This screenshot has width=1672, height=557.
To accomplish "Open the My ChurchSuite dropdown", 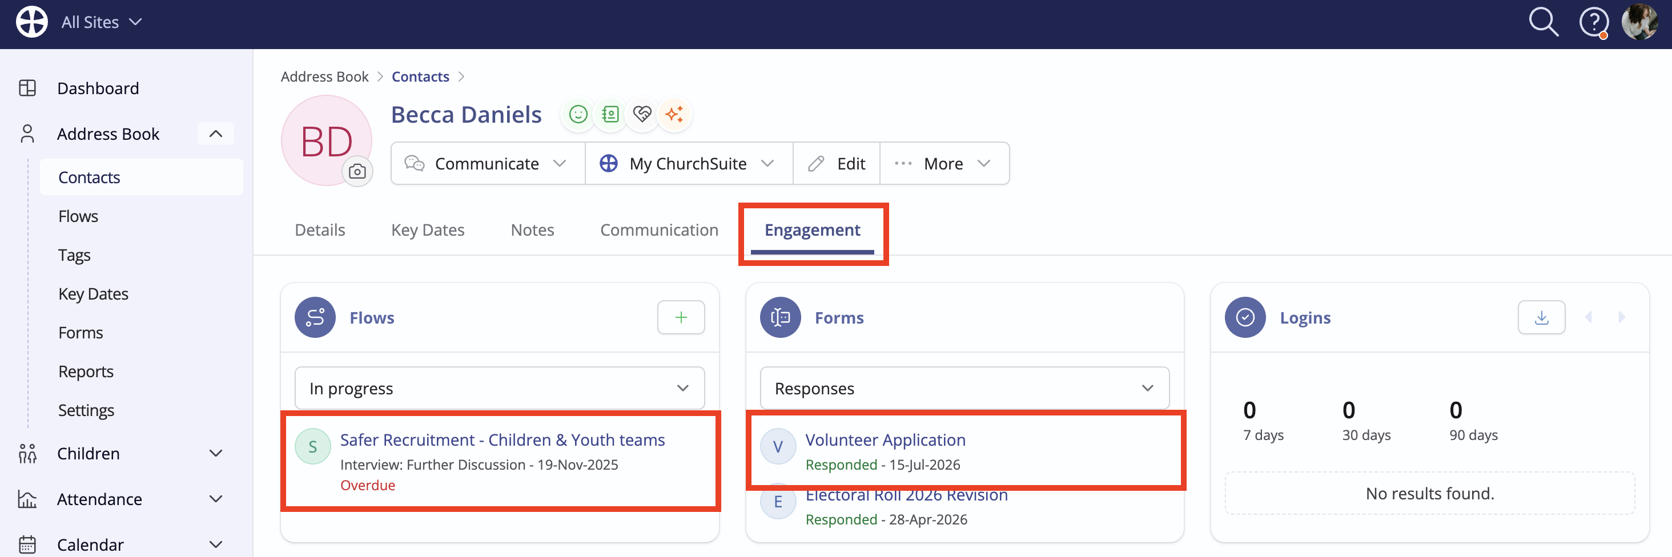I will point(689,163).
